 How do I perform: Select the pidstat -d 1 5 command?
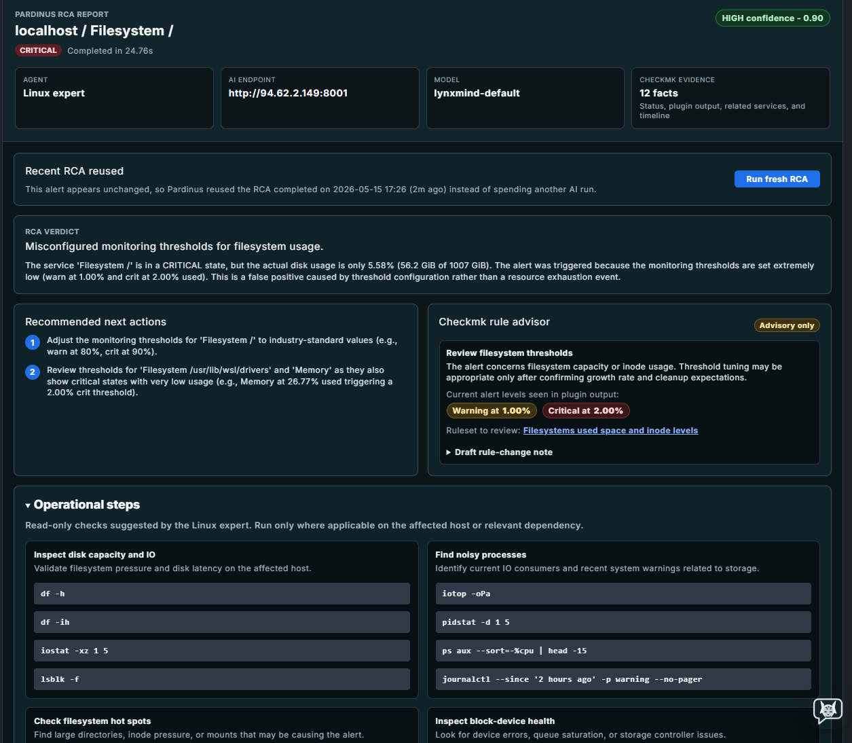[x=623, y=622]
